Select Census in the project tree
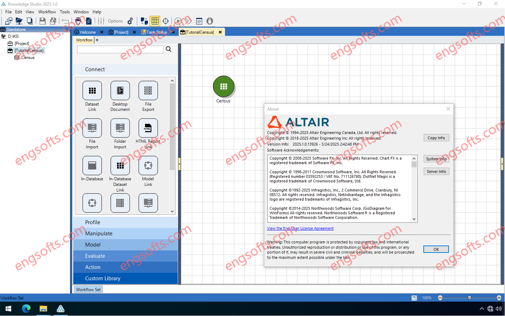 tap(28, 58)
